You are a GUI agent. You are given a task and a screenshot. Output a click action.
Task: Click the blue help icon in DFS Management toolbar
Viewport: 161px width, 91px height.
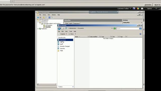coord(49,17)
